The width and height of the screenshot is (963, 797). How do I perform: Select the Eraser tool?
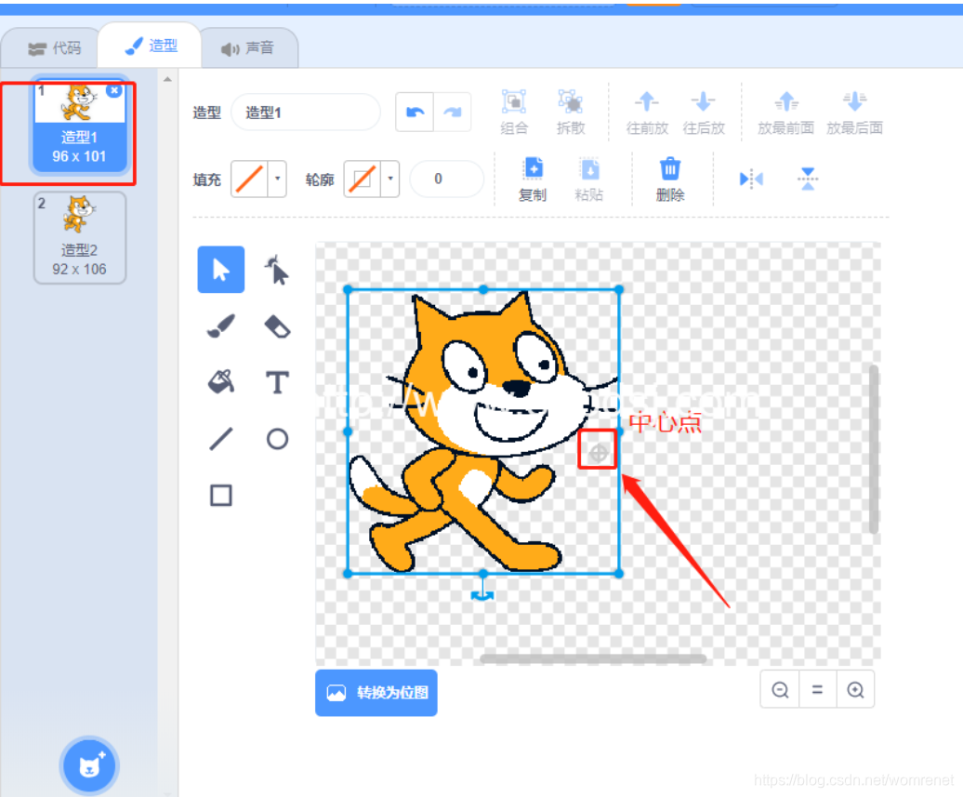coord(277,326)
